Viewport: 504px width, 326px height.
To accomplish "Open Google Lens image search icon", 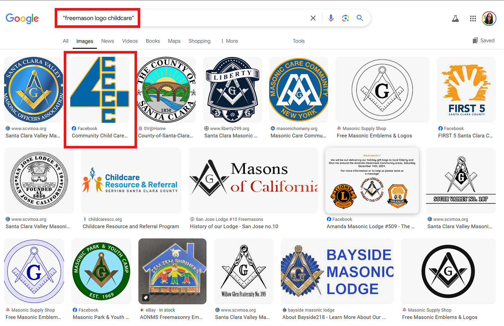I will pos(345,18).
